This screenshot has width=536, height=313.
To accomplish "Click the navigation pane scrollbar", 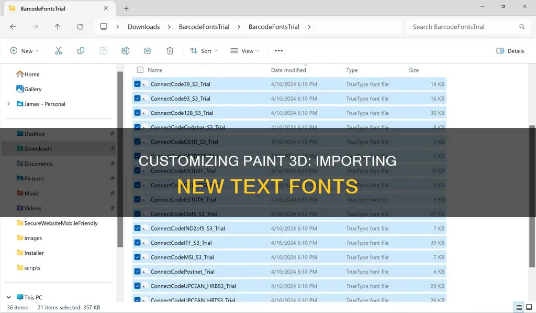I will [x=120, y=159].
